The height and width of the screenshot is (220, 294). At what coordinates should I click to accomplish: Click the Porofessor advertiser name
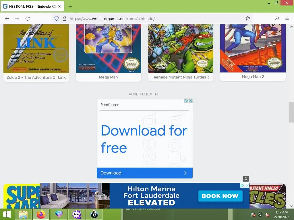[x=109, y=105]
